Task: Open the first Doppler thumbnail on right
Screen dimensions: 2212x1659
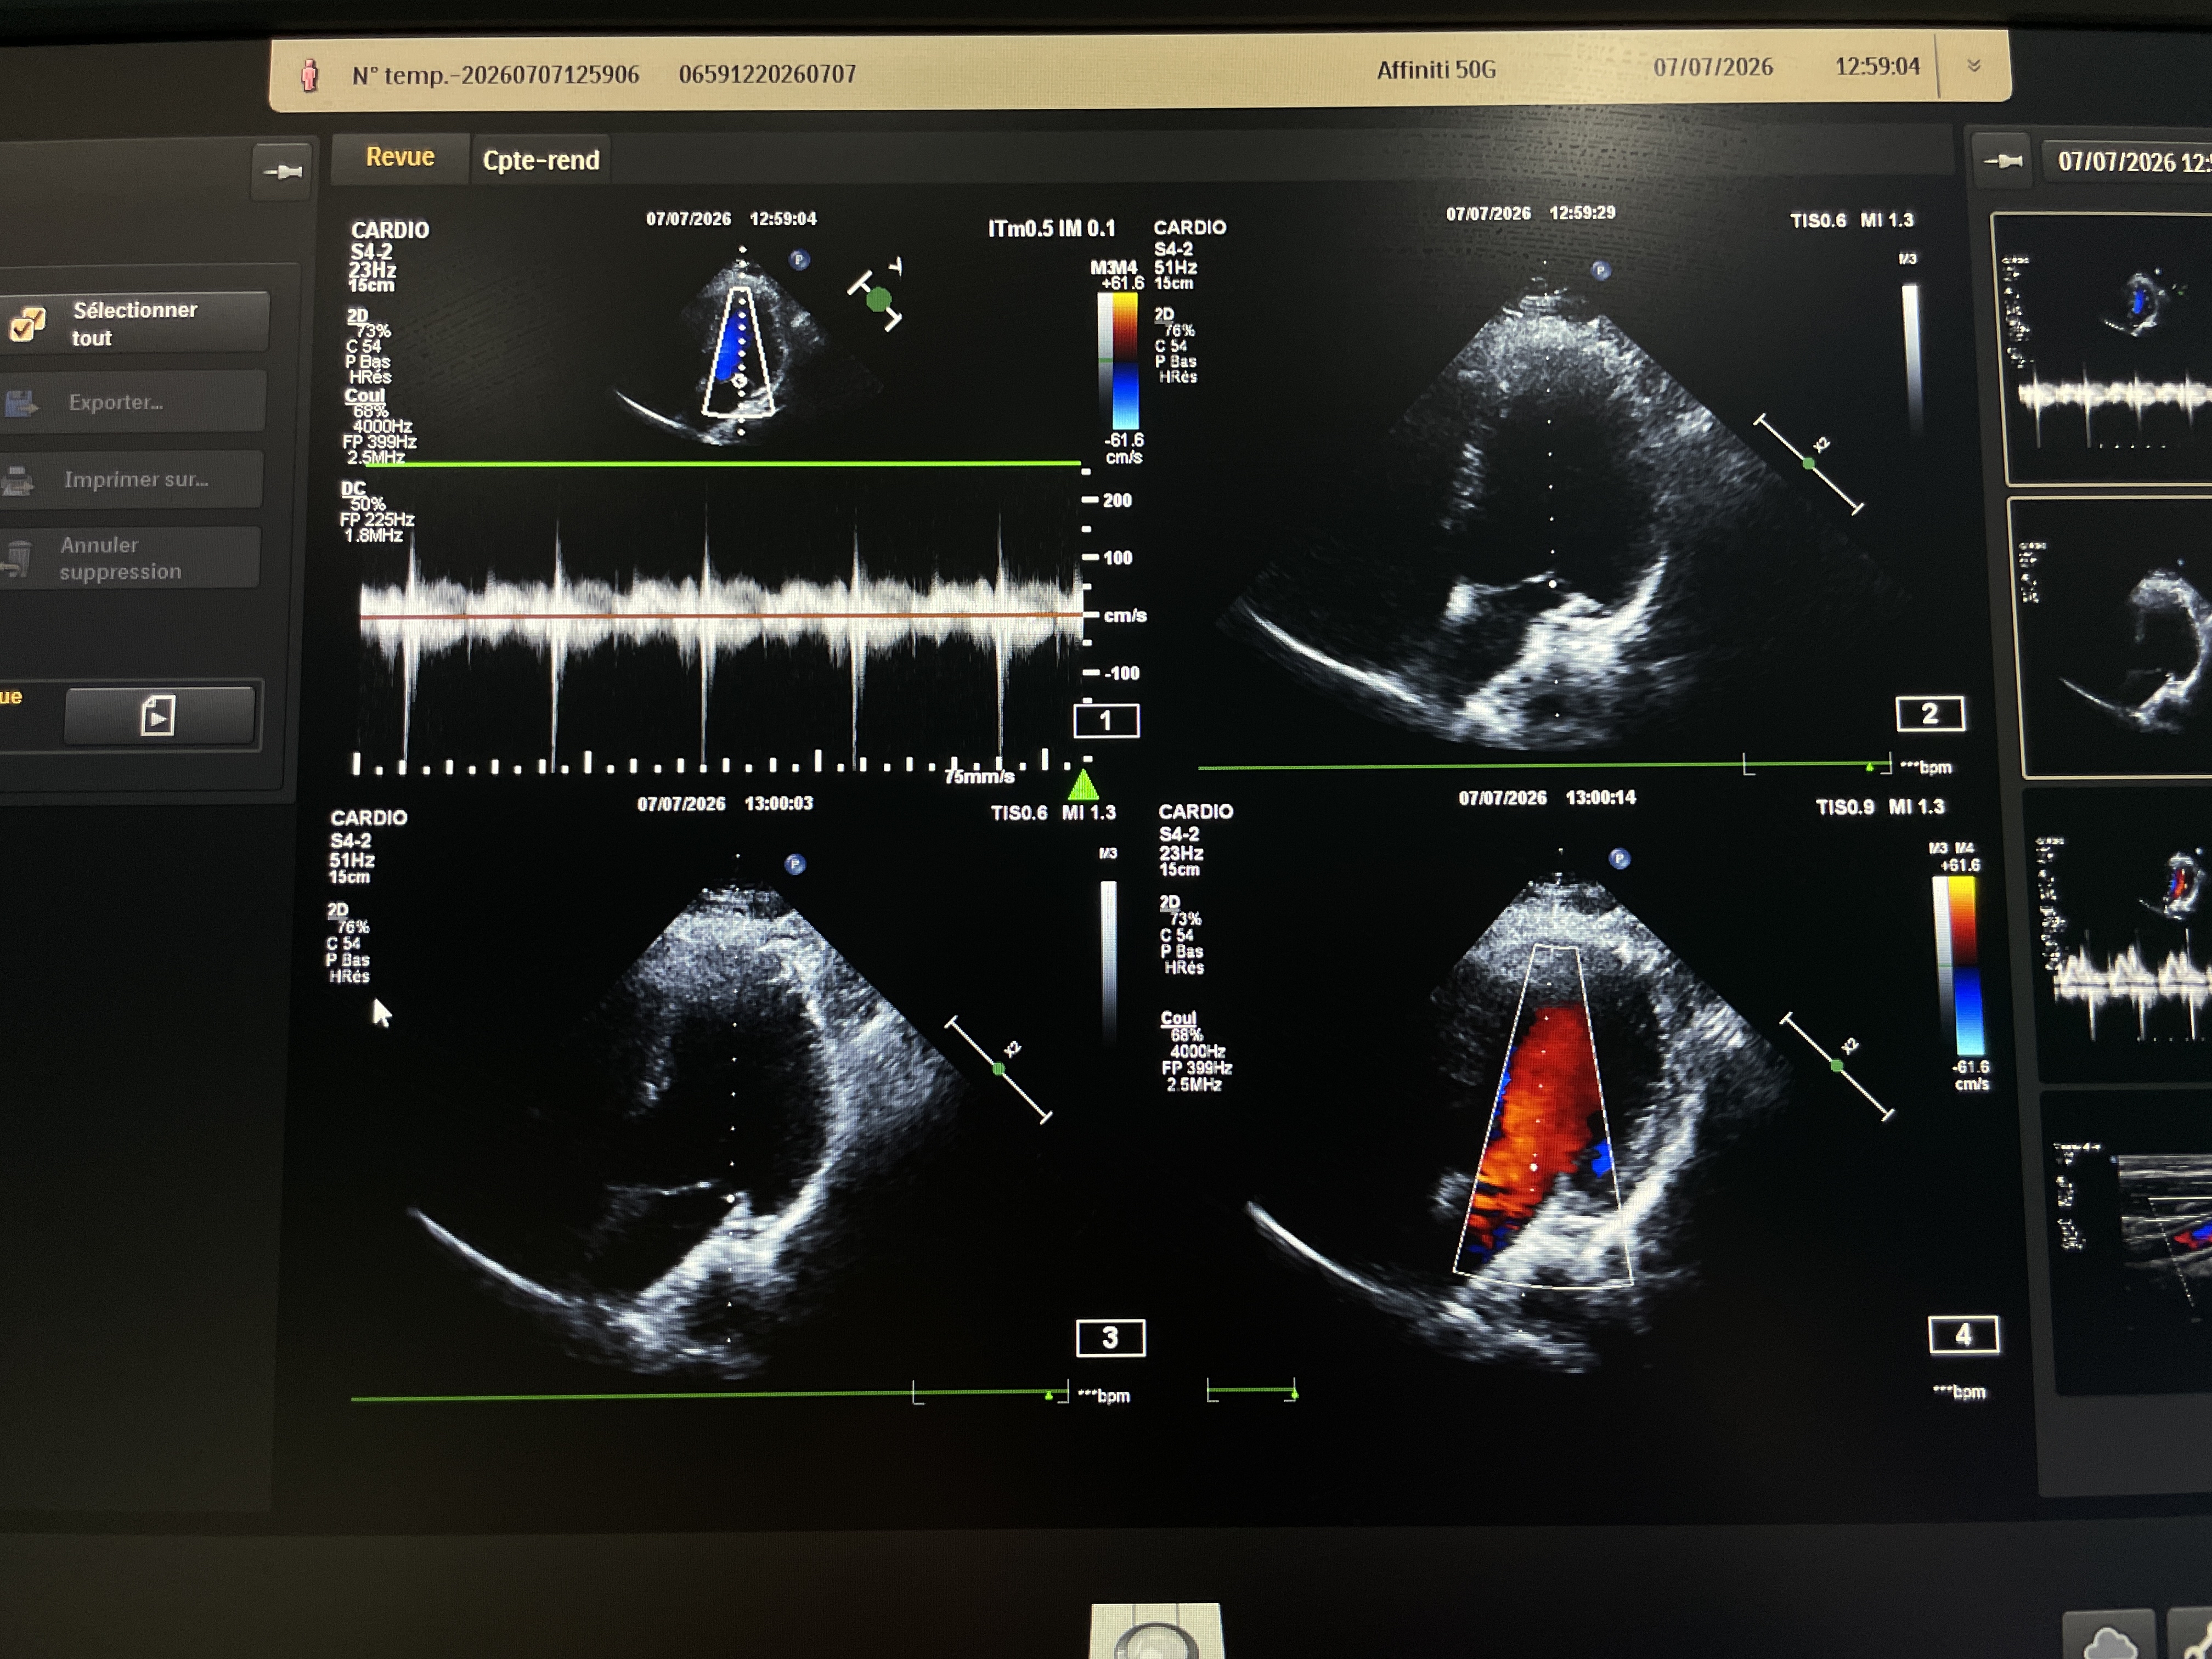Action: [2102, 348]
